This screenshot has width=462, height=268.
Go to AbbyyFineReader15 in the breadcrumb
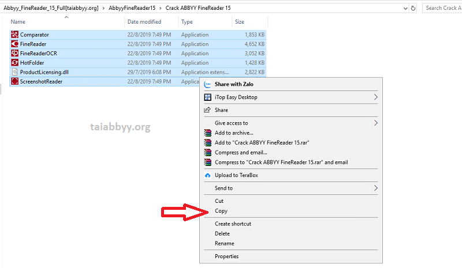(x=132, y=8)
